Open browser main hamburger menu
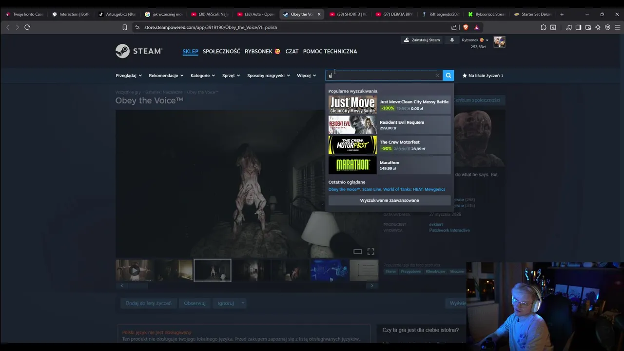 click(x=617, y=27)
